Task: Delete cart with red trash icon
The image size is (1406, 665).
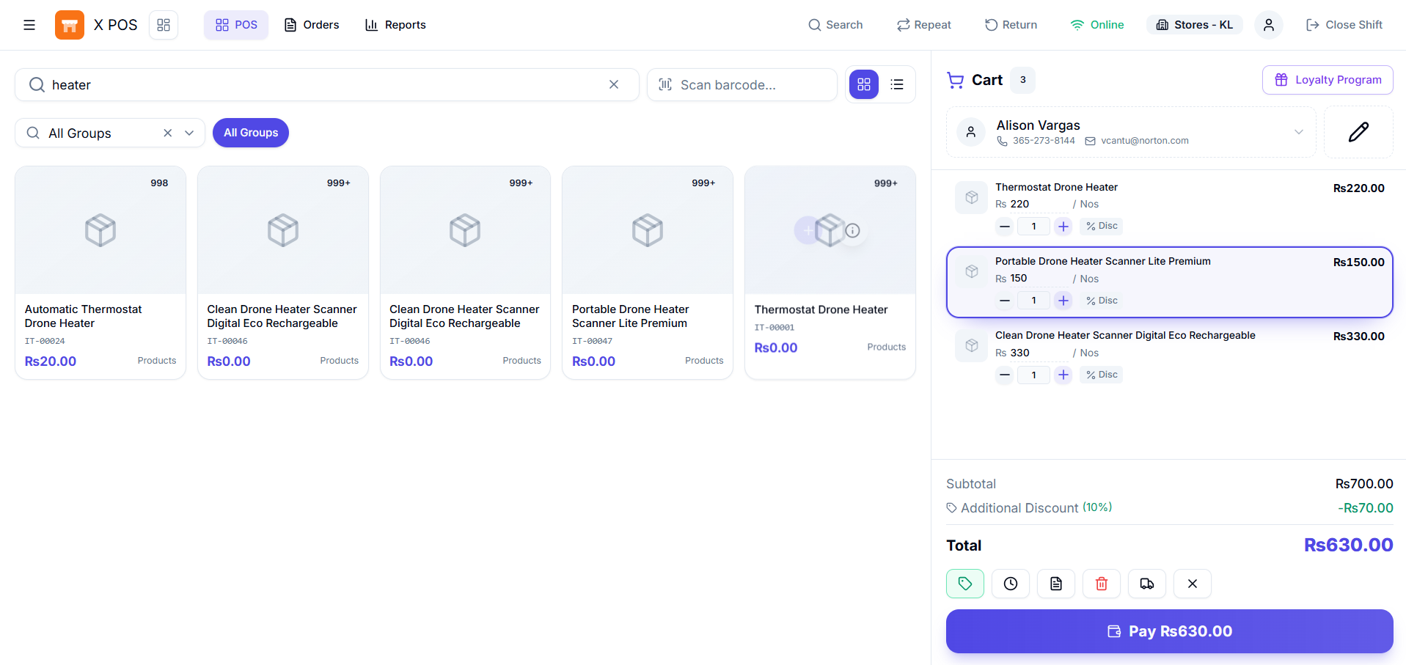Action: [1102, 584]
